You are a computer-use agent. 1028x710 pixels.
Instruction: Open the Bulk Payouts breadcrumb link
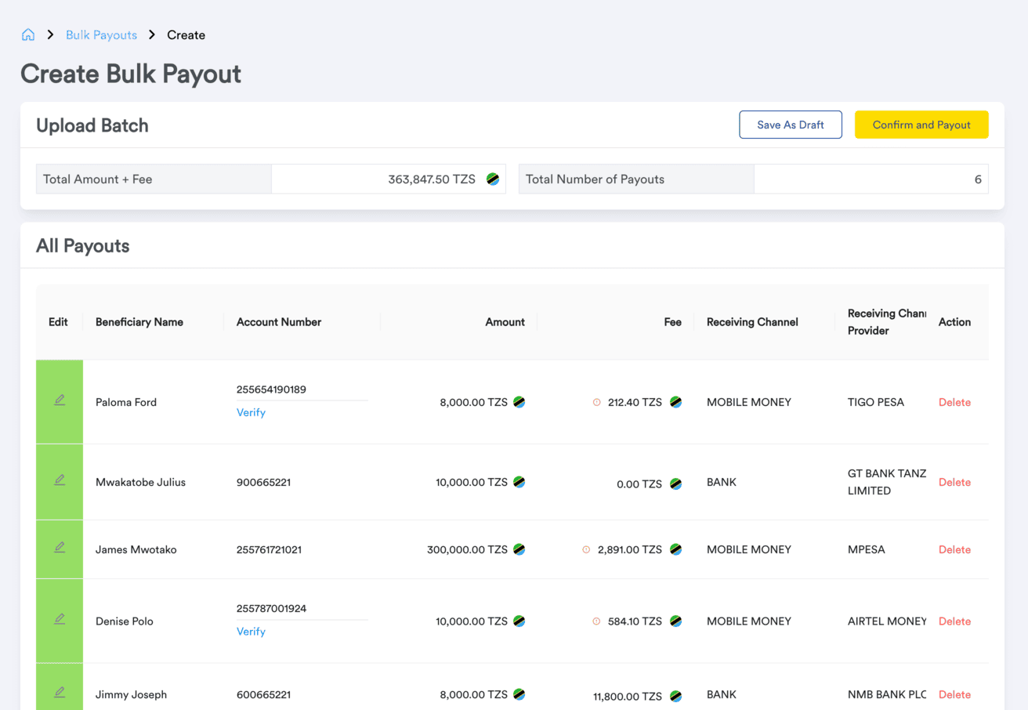[101, 34]
